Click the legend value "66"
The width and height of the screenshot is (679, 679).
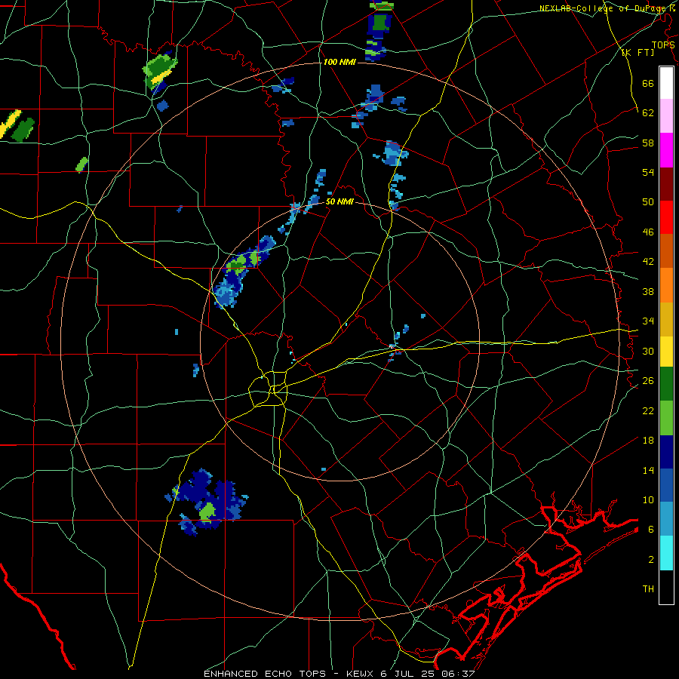point(648,83)
